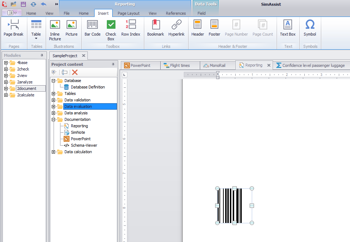Unpin the Modules panel
This screenshot has height=242, width=350.
[42, 55]
